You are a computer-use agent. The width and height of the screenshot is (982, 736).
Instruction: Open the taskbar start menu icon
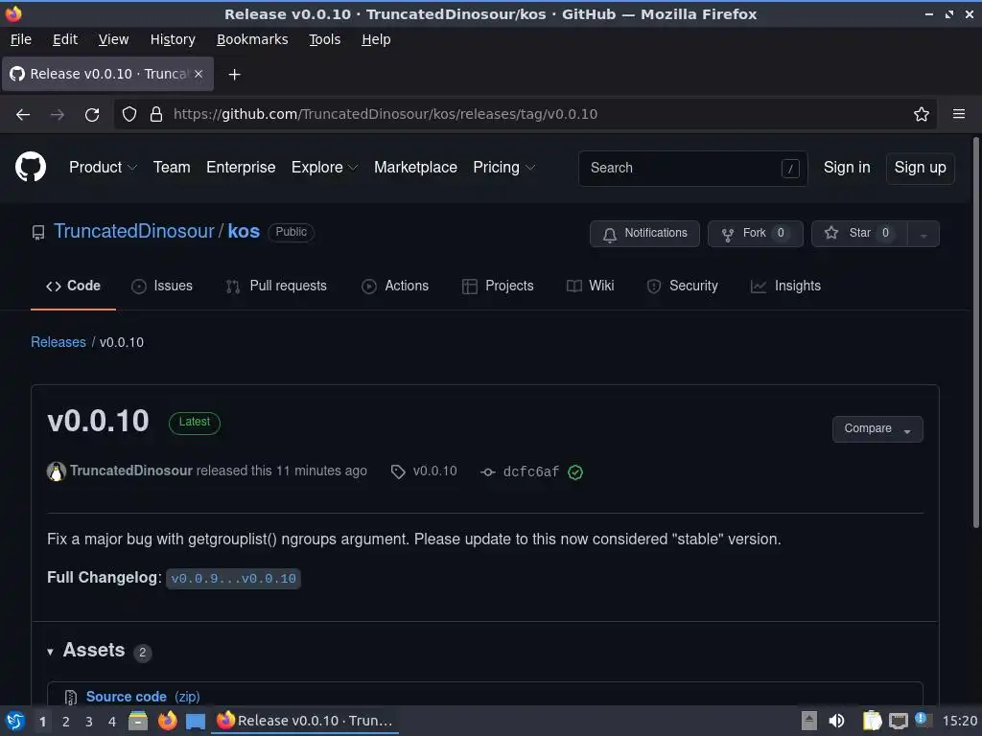coord(15,721)
